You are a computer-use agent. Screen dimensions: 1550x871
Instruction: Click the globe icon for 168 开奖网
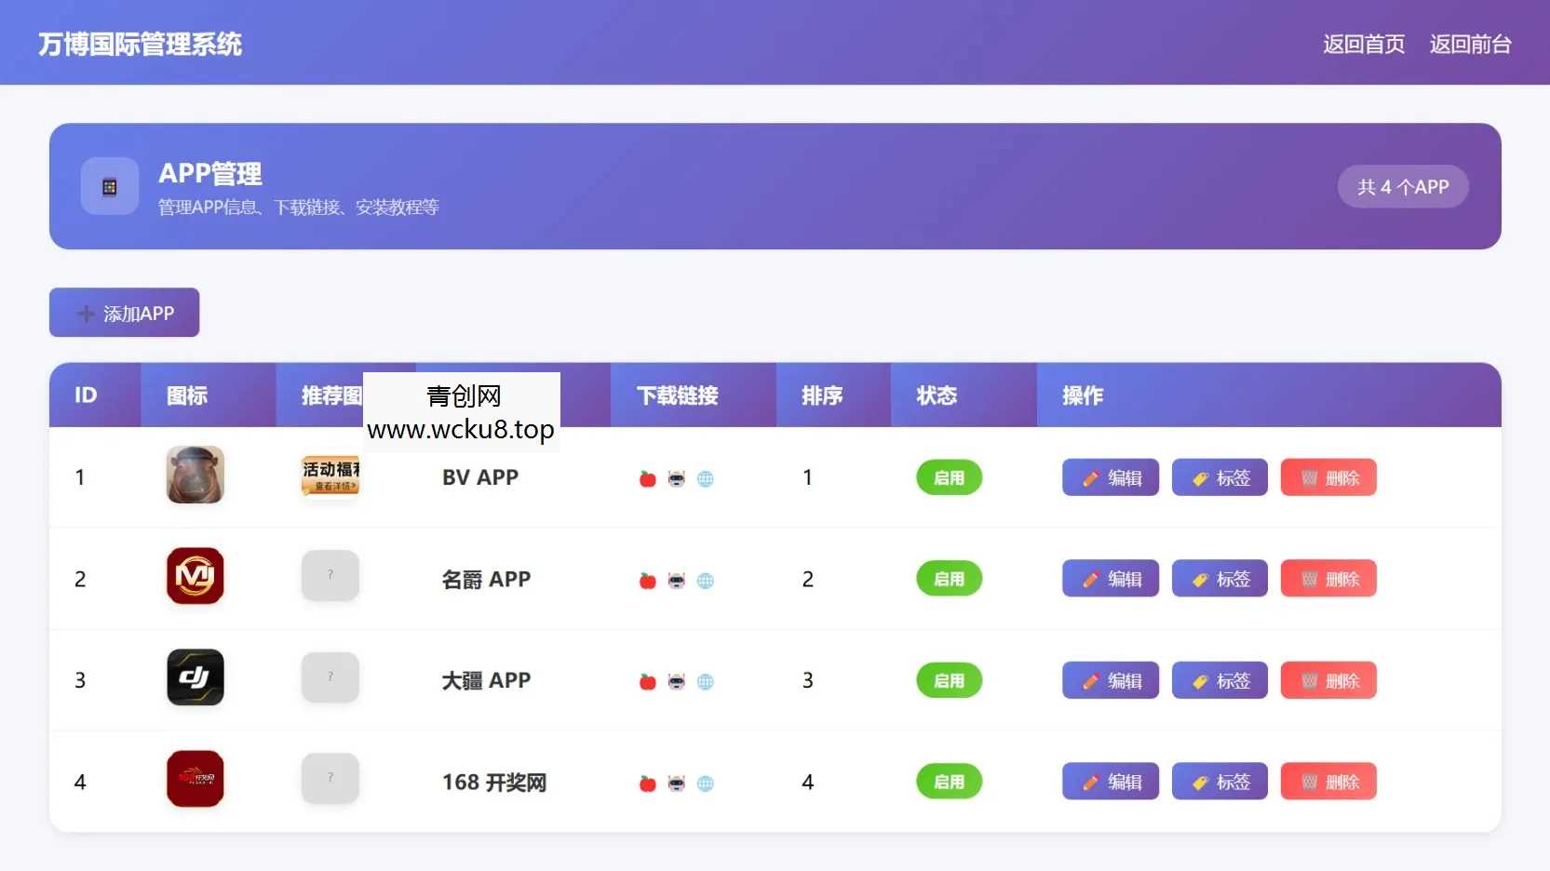708,784
